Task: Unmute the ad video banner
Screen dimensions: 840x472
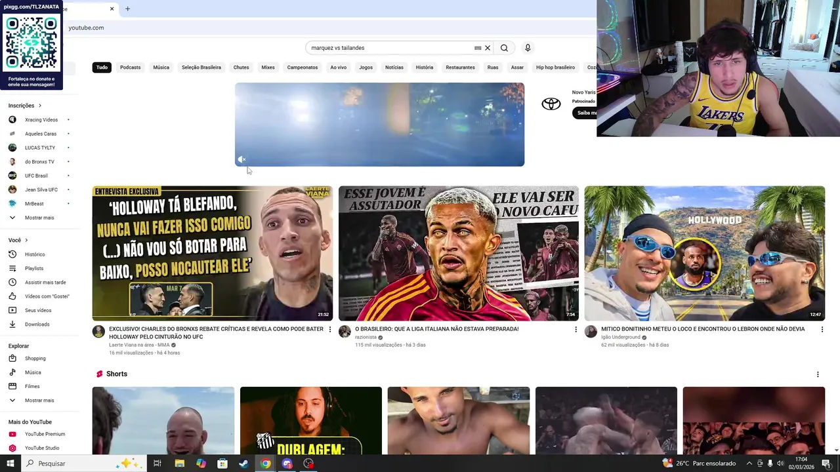Action: [x=241, y=159]
